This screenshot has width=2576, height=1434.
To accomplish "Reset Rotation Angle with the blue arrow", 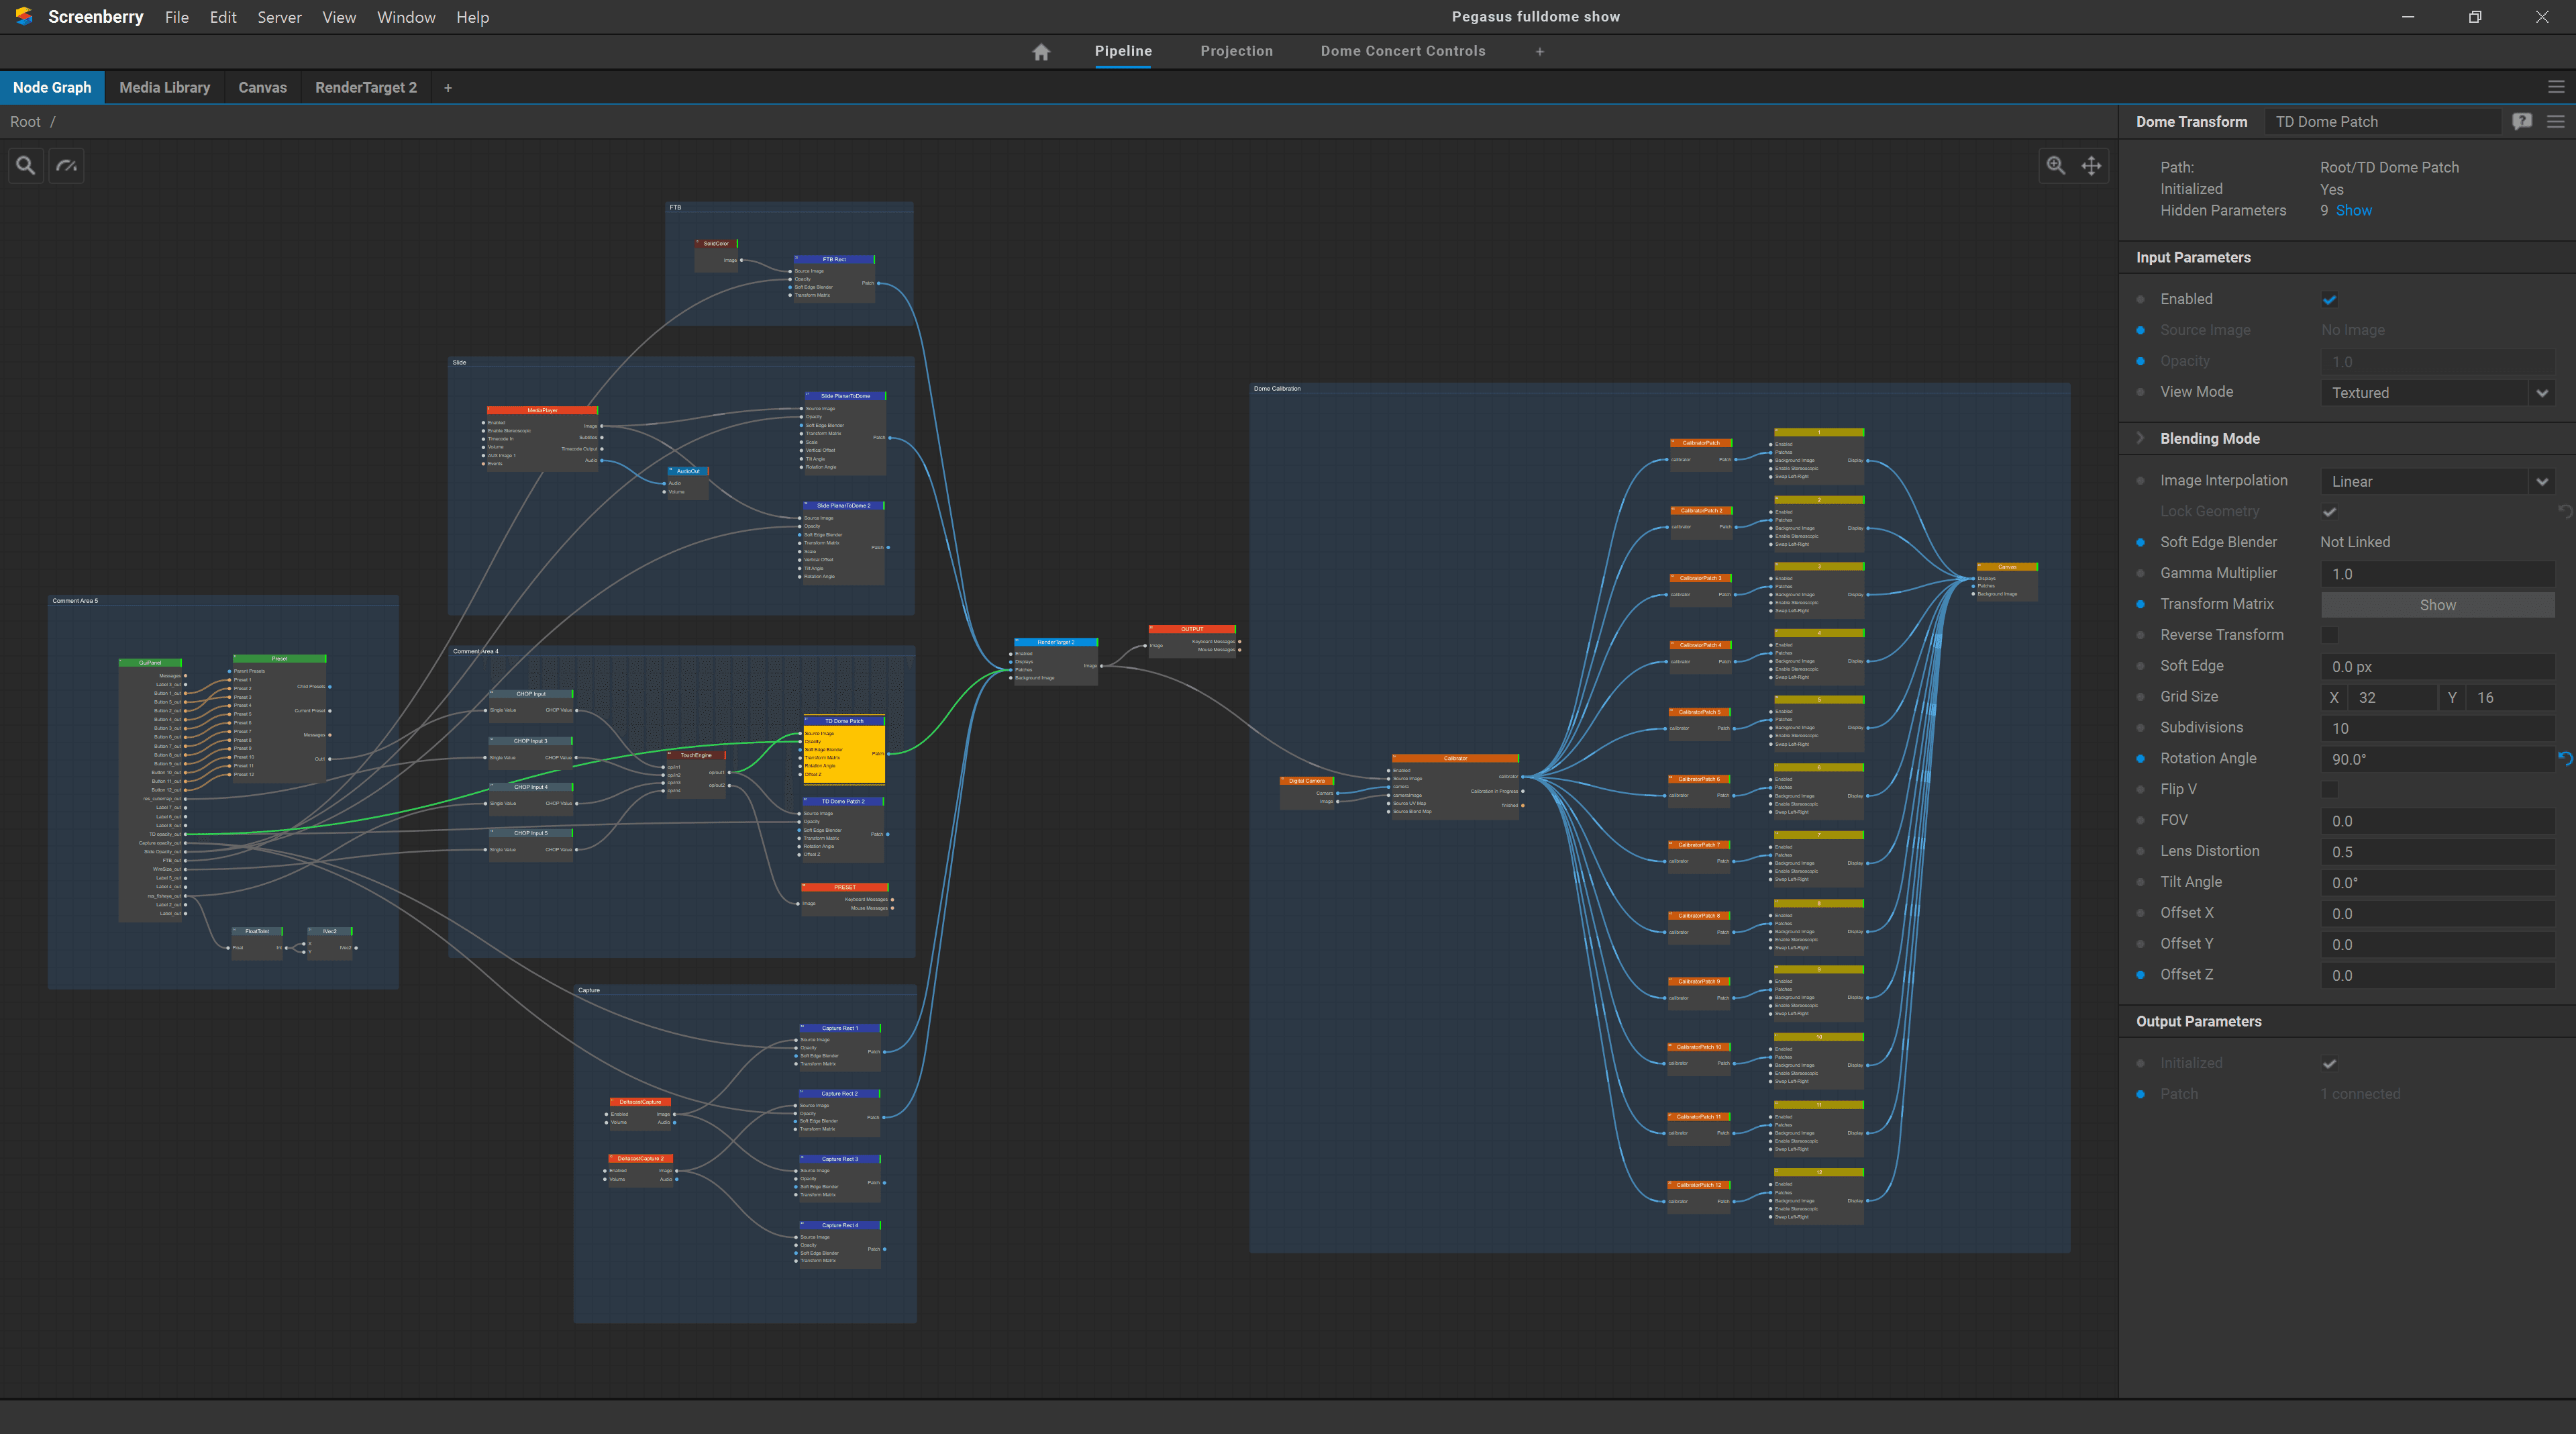I will tap(2565, 759).
